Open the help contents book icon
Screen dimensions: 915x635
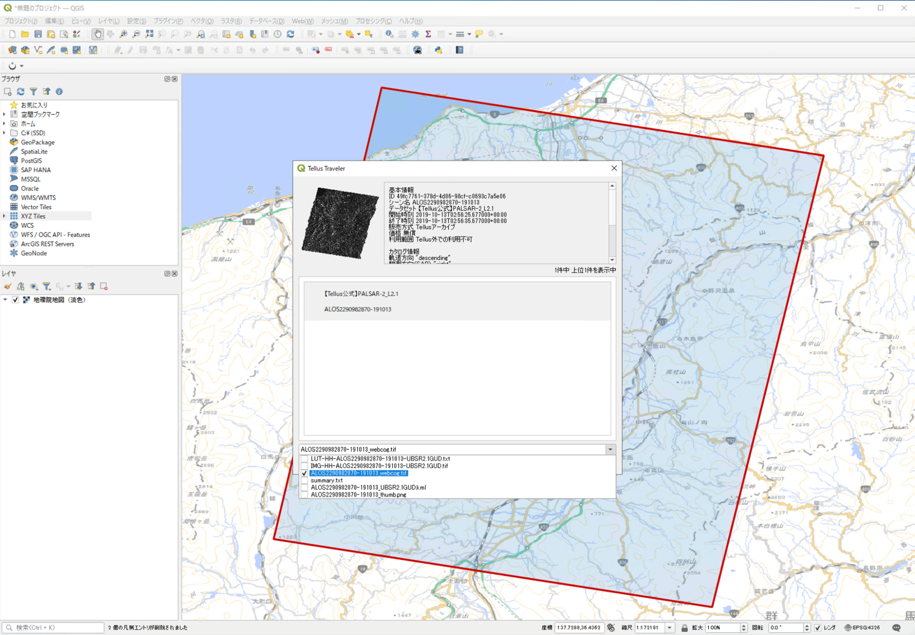[x=460, y=50]
